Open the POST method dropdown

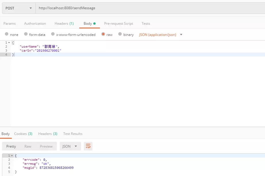pos(19,8)
